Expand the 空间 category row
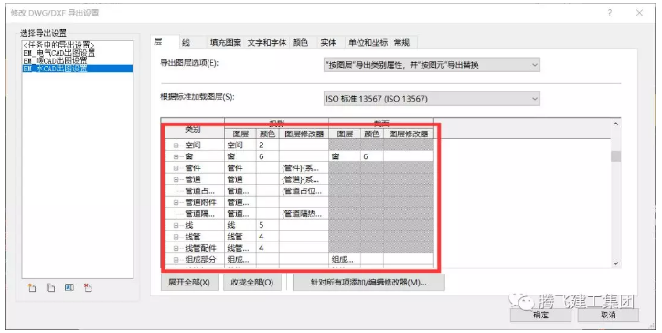 176,145
